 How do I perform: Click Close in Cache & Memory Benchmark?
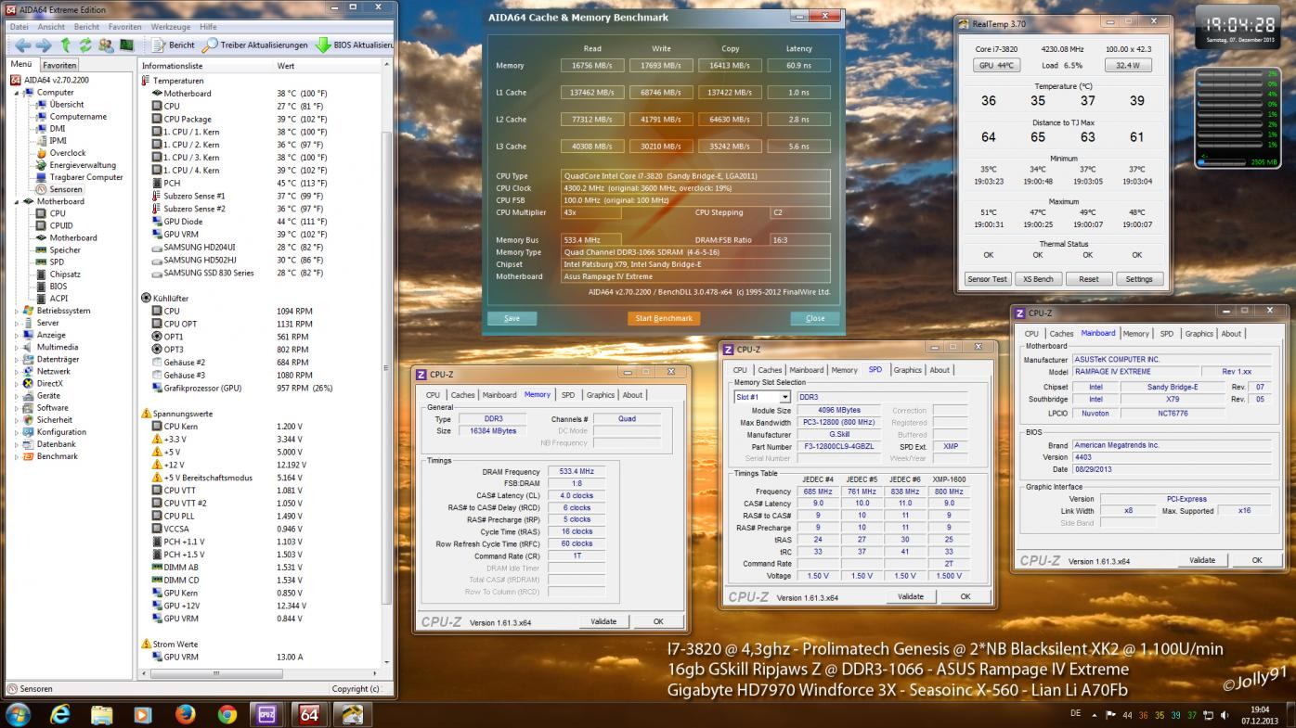tap(815, 318)
